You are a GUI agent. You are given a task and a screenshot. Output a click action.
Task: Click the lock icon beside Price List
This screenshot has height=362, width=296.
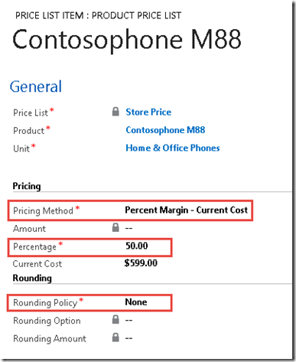[115, 112]
